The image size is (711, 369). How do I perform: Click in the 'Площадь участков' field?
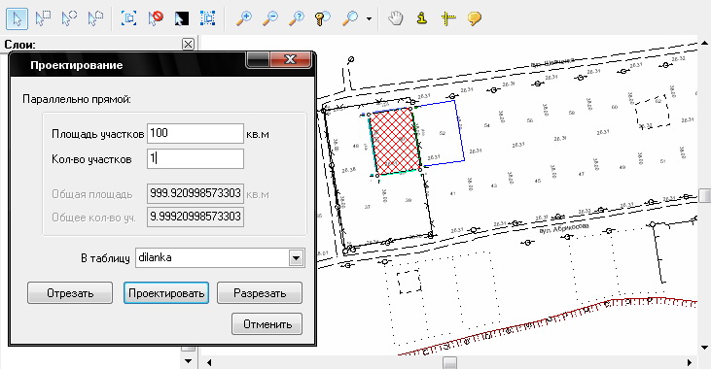[196, 134]
